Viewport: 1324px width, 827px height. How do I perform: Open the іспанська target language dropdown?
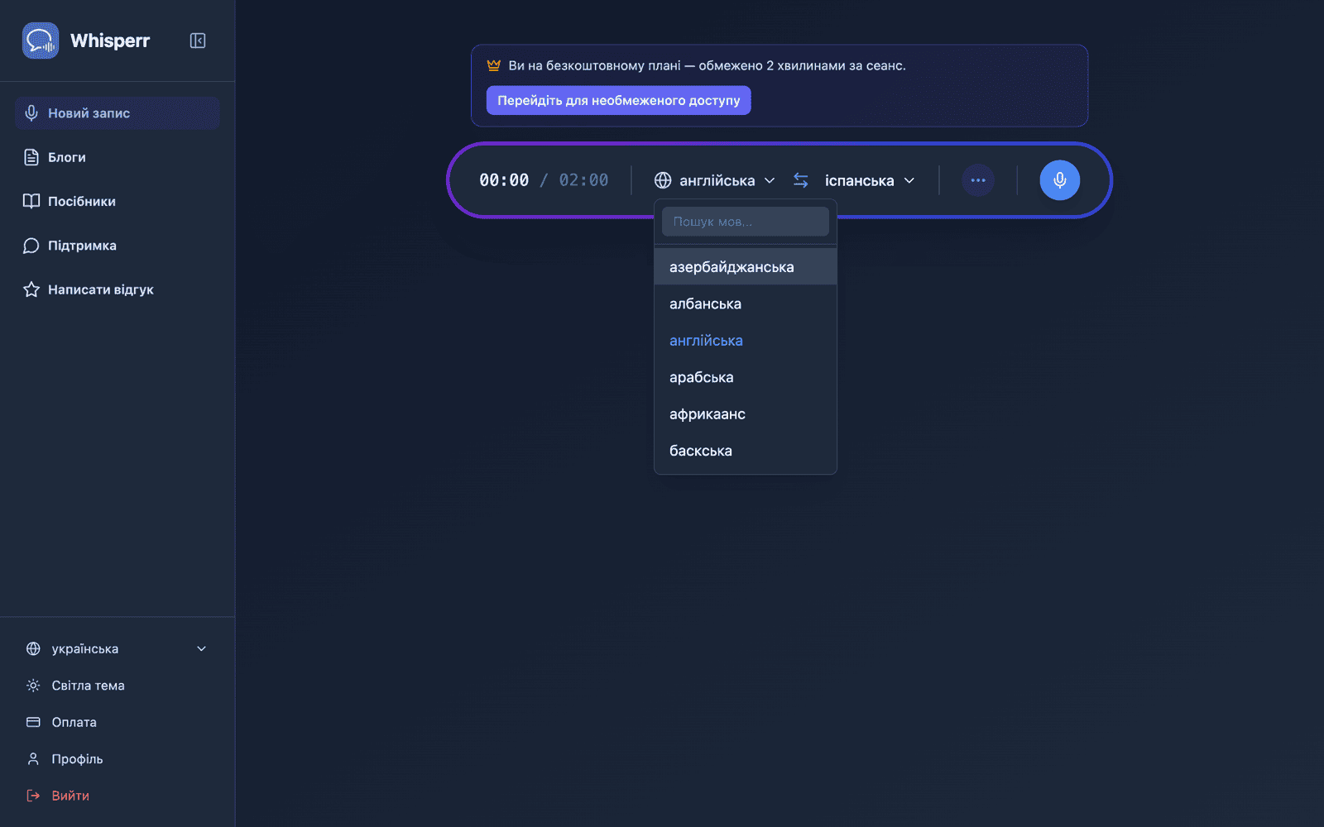click(870, 180)
